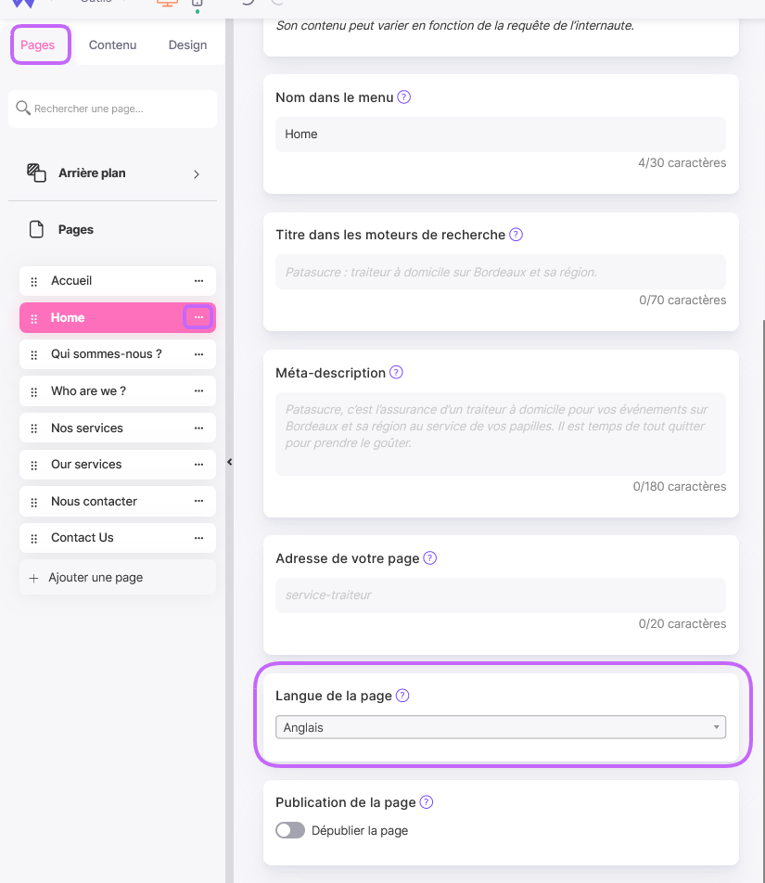The image size is (765, 883).
Task: Click help icon beside Publication de la page
Action: [x=427, y=802]
